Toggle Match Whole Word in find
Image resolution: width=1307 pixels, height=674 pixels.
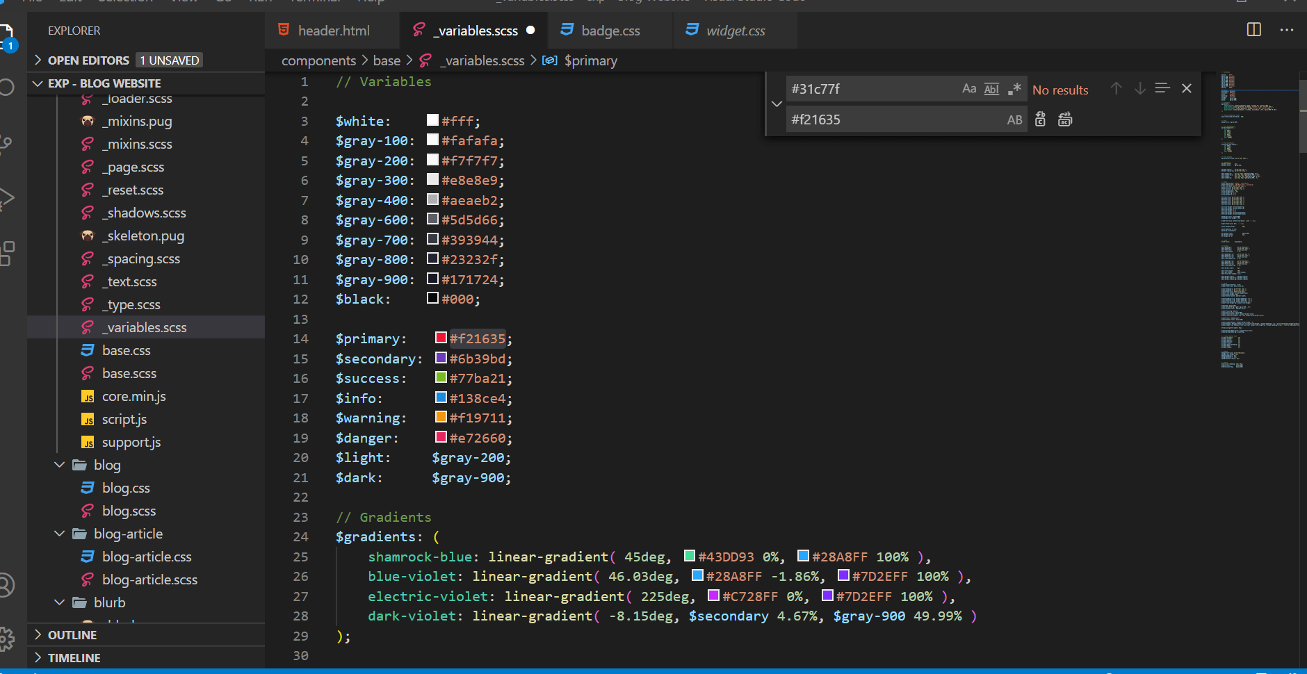(x=992, y=89)
